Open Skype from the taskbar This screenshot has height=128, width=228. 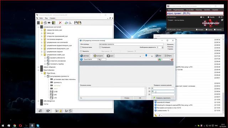click(38, 126)
